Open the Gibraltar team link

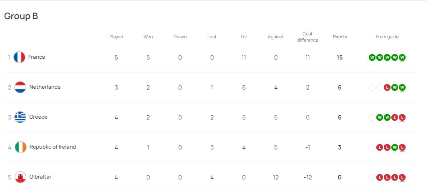[x=40, y=177]
